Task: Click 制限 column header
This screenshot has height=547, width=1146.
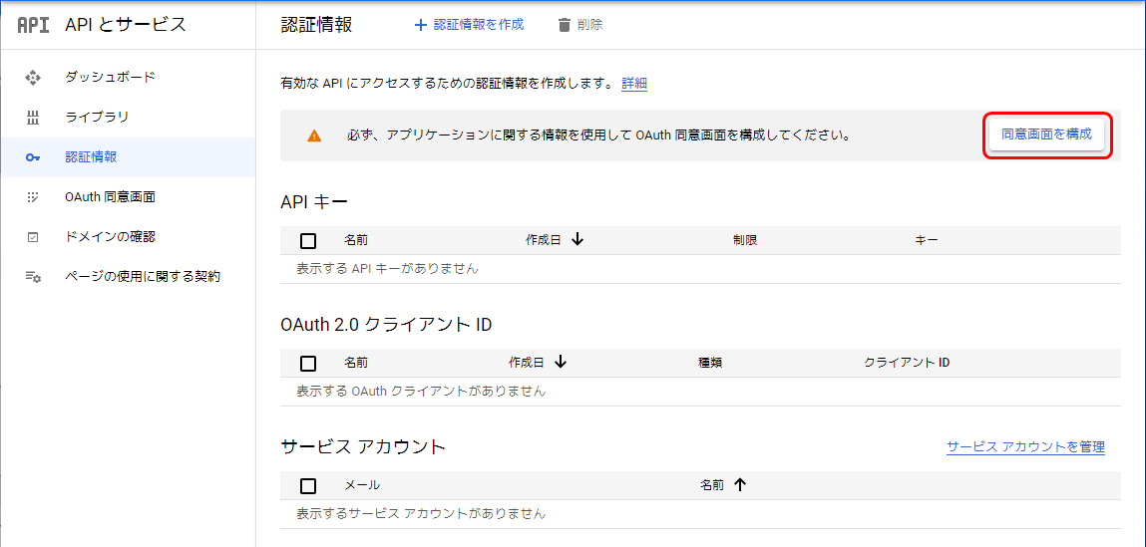Action: pyautogui.click(x=745, y=239)
